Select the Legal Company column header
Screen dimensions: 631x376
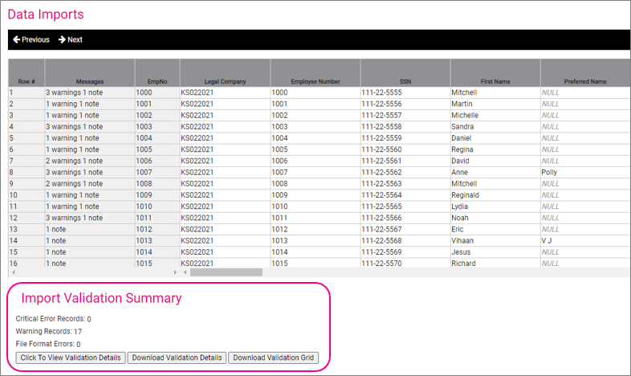pos(225,81)
